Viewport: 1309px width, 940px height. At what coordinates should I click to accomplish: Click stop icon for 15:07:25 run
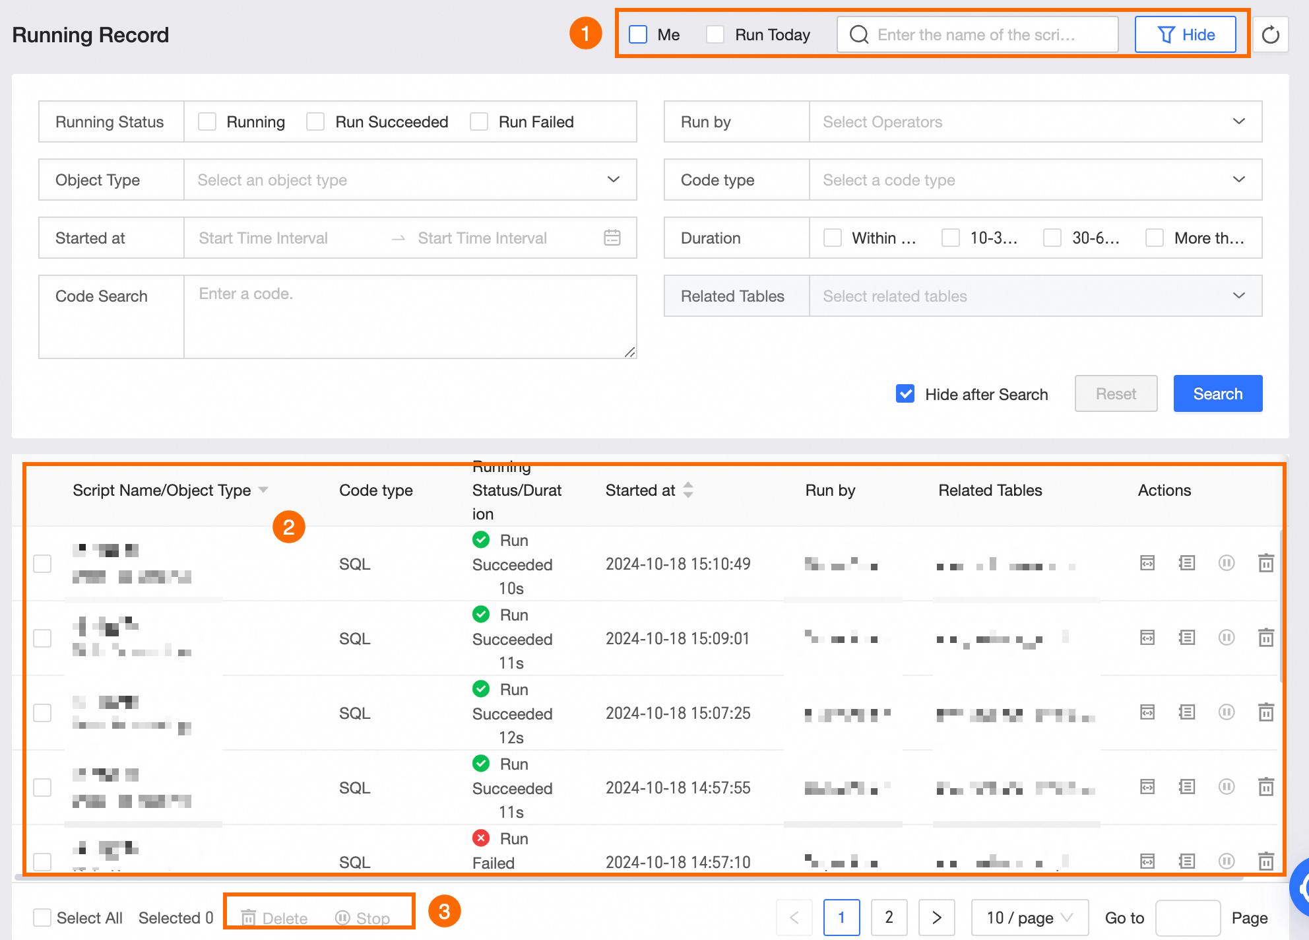coord(1226,712)
